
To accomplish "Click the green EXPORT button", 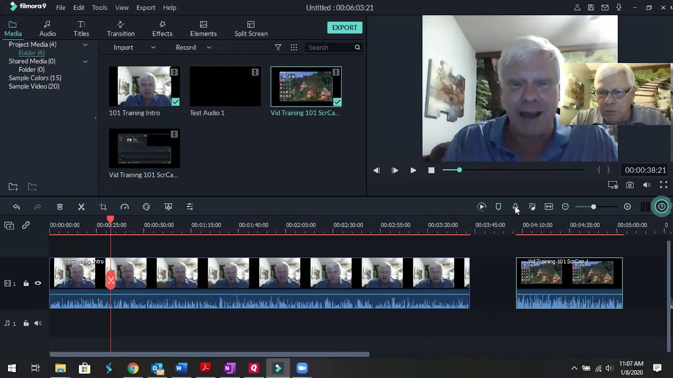I will pos(345,28).
